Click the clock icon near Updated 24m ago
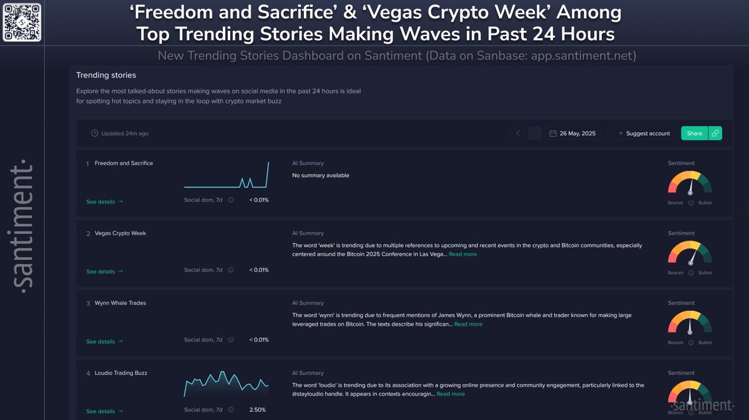 95,133
